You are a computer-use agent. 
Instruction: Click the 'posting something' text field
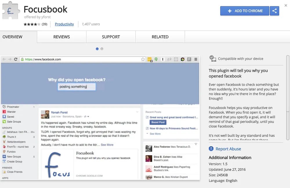tap(77, 87)
